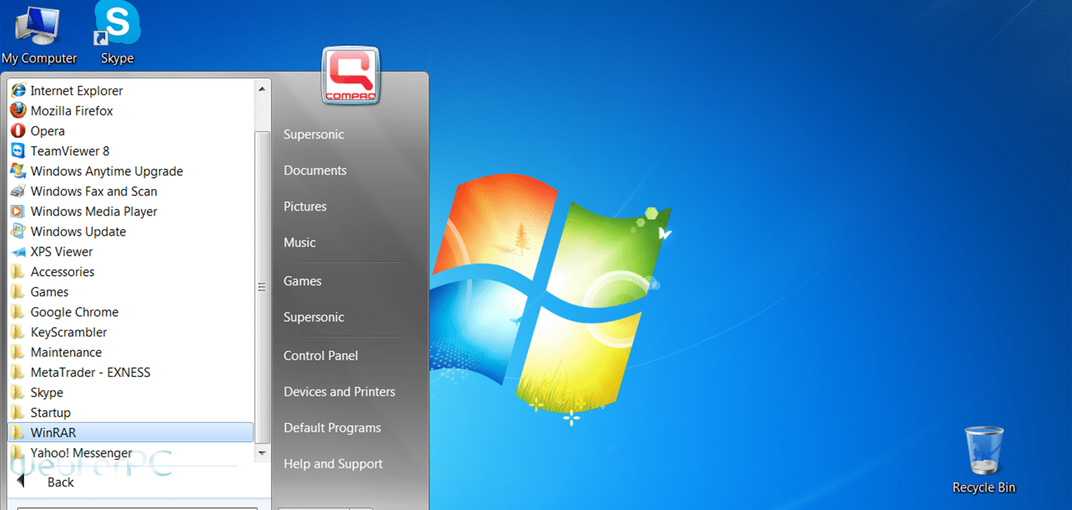Open Windows Anytime Upgrade
The image size is (1072, 510).
pyautogui.click(x=96, y=171)
